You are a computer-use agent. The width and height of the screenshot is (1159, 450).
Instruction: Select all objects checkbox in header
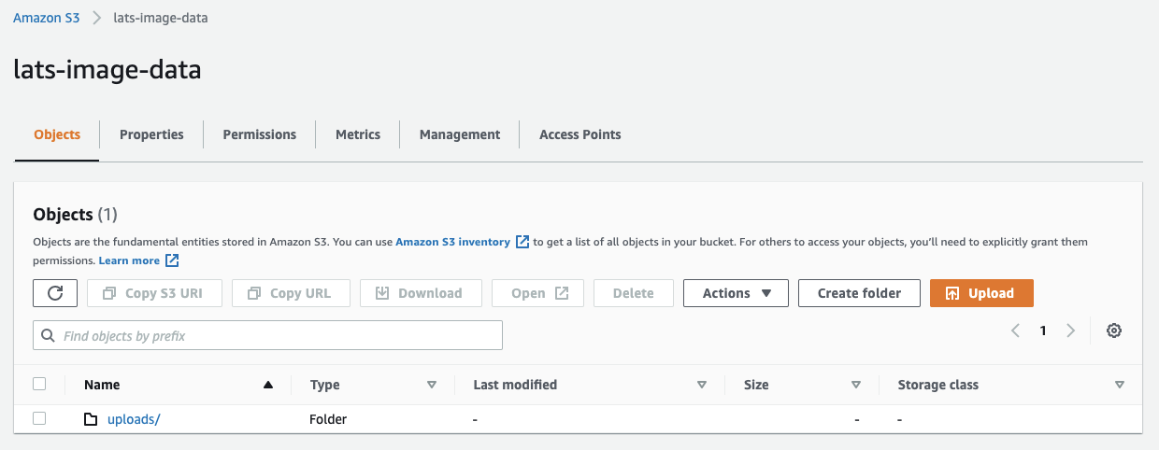39,384
